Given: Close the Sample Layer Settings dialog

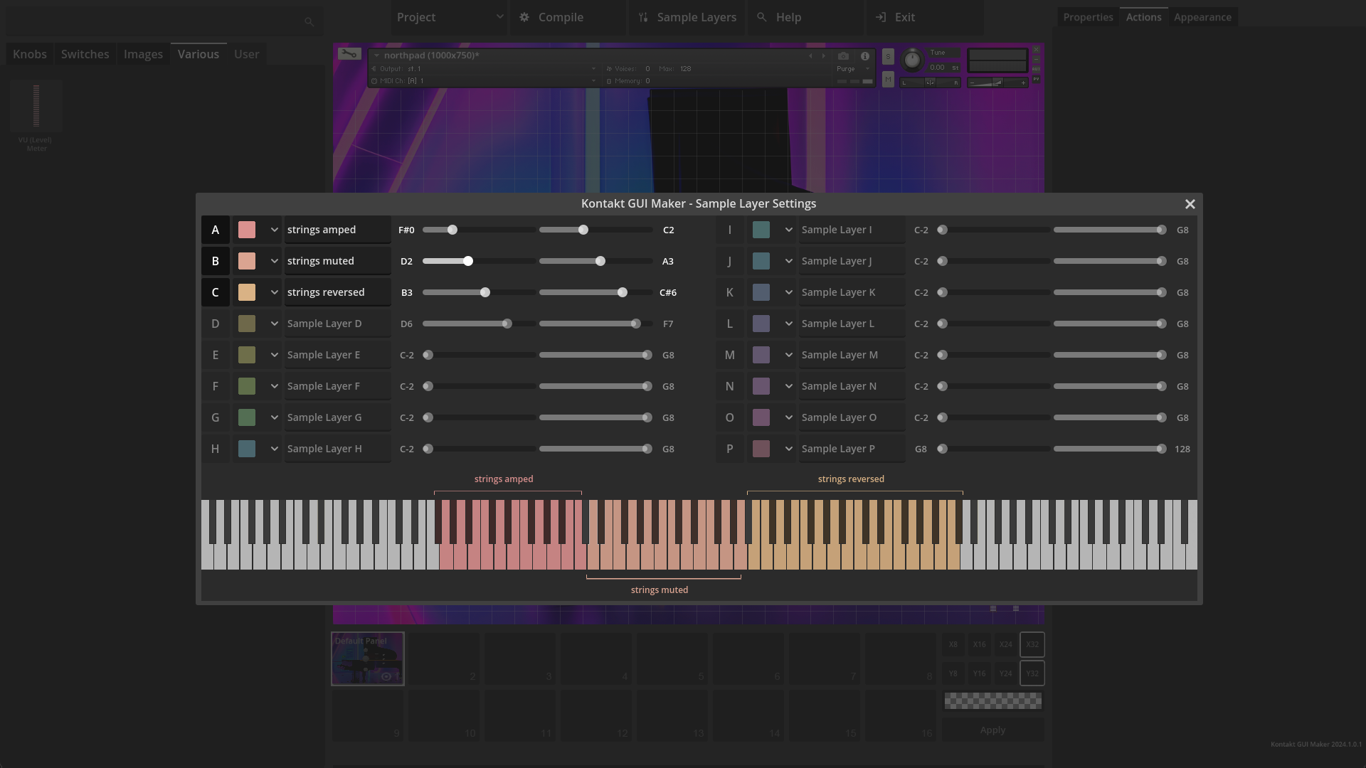Looking at the screenshot, I should point(1190,204).
